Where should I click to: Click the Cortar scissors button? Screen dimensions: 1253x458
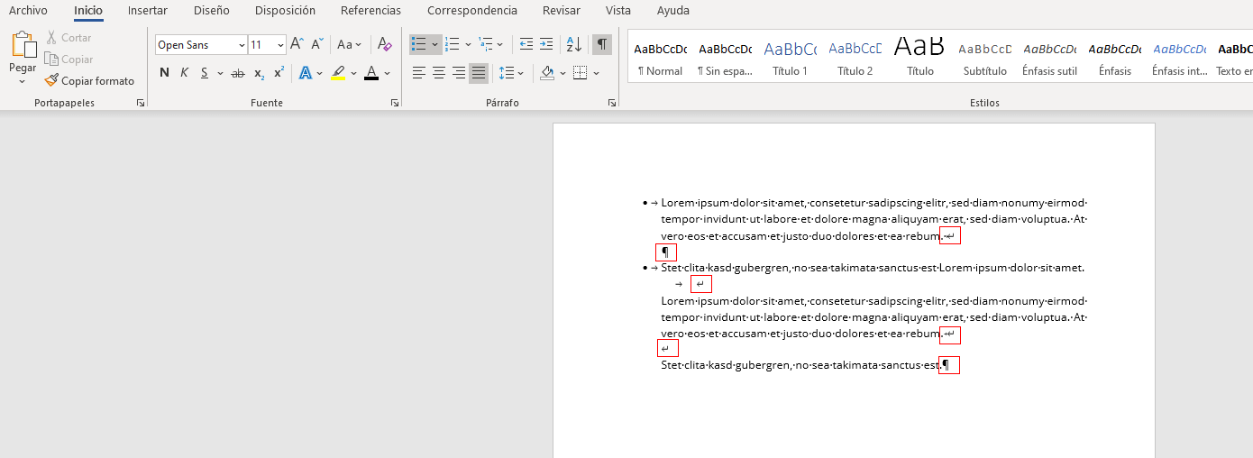[69, 38]
